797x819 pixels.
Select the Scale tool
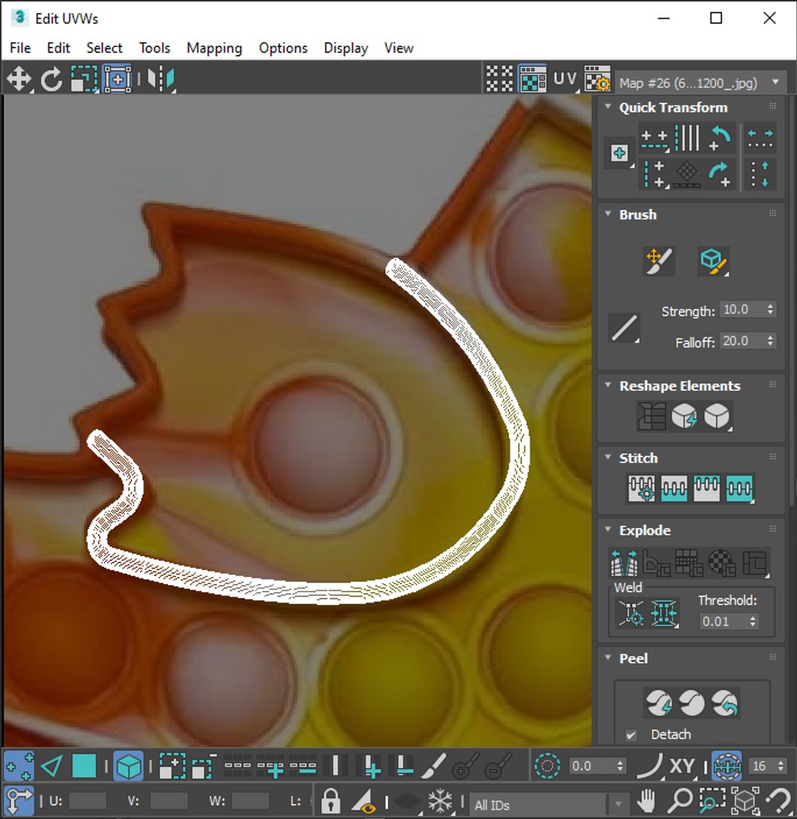click(83, 80)
